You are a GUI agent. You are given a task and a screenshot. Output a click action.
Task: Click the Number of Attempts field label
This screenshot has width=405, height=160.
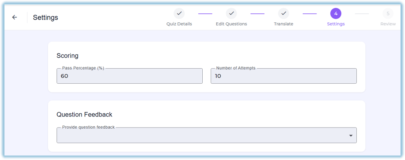coord(236,68)
